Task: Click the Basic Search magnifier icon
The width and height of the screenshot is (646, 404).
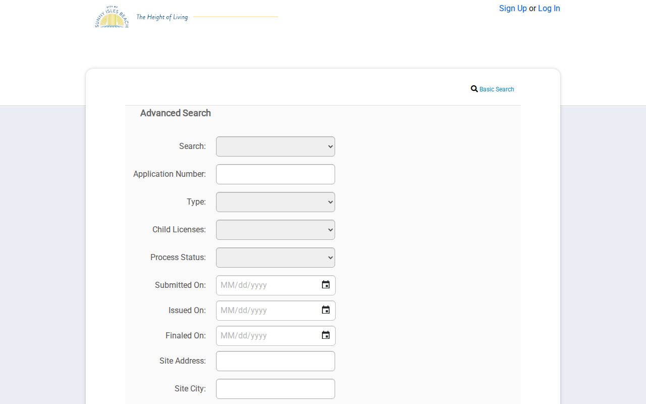Action: point(474,89)
